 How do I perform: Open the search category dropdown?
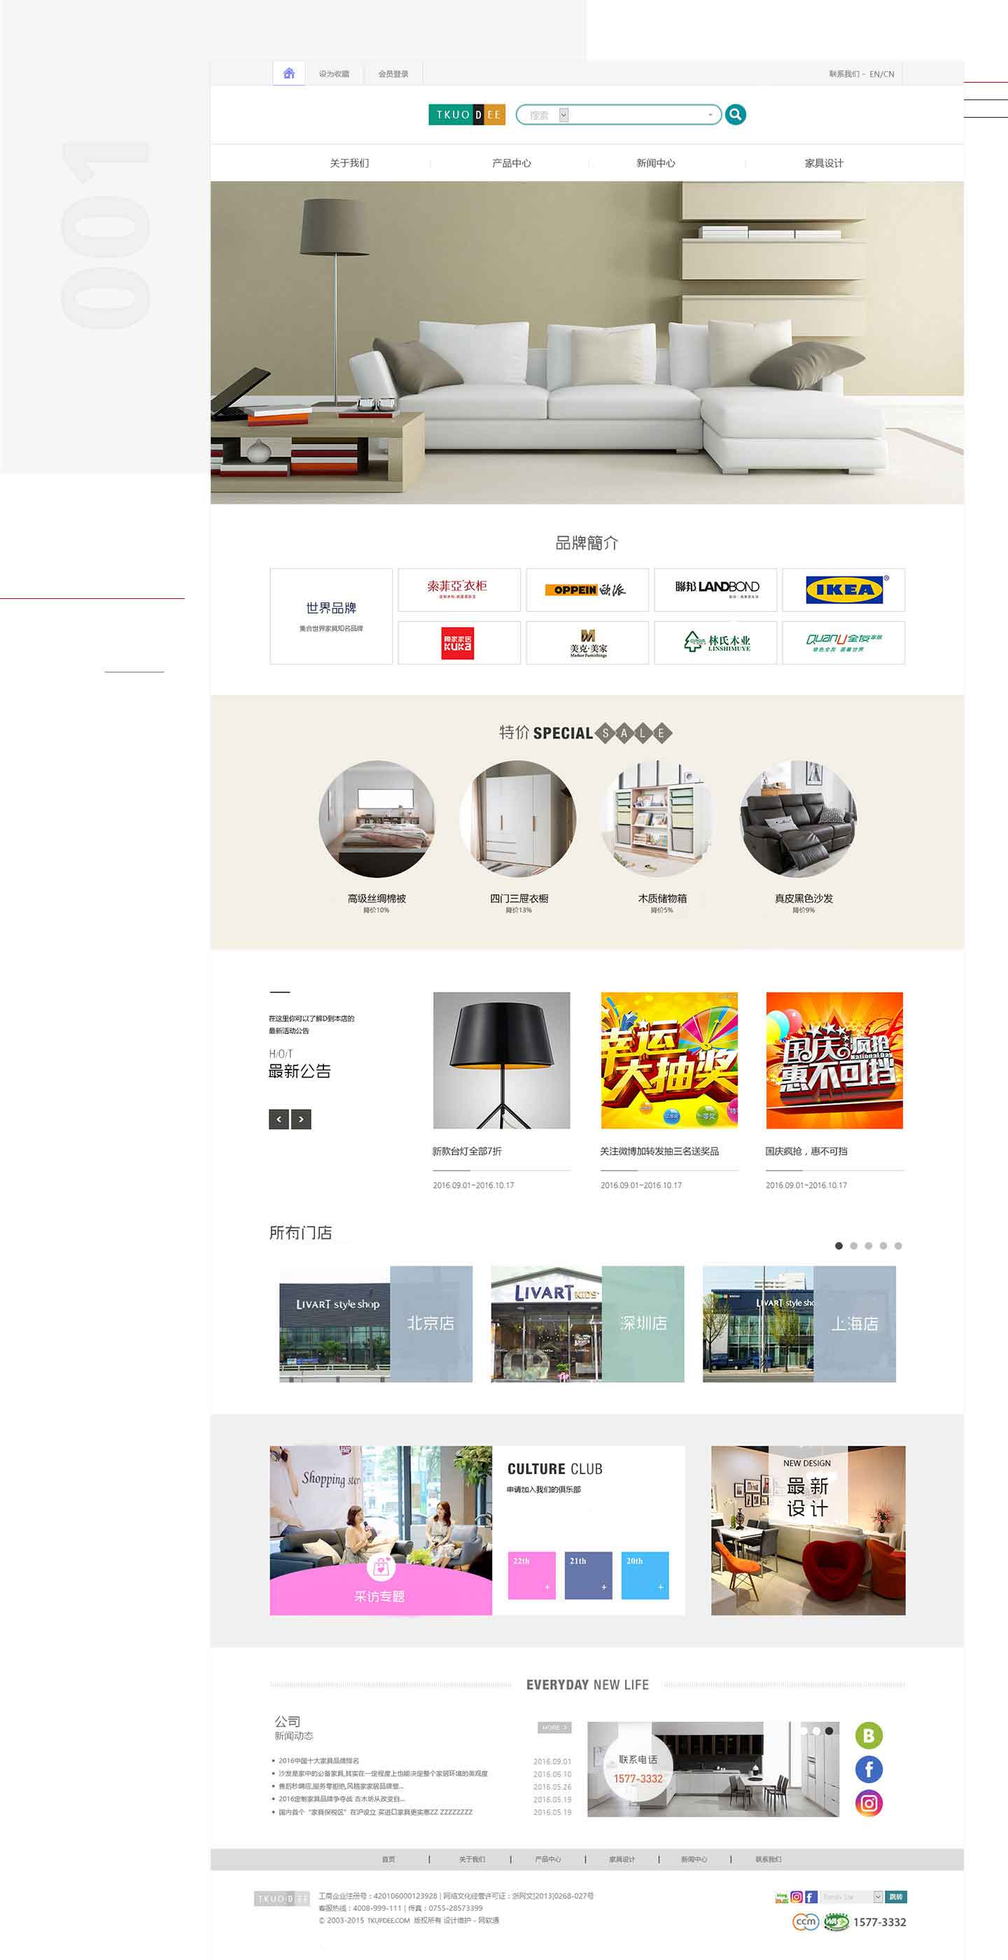(x=563, y=115)
